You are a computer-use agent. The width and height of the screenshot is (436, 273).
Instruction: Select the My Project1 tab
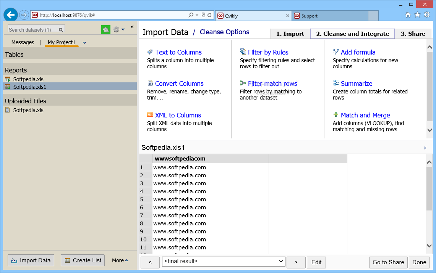pyautogui.click(x=62, y=42)
